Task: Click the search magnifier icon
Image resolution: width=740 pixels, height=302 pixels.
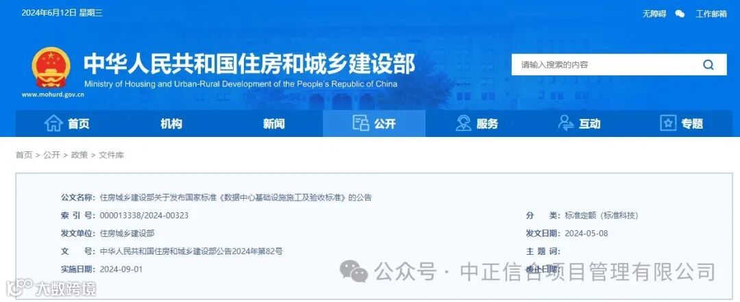Action: click(x=708, y=64)
